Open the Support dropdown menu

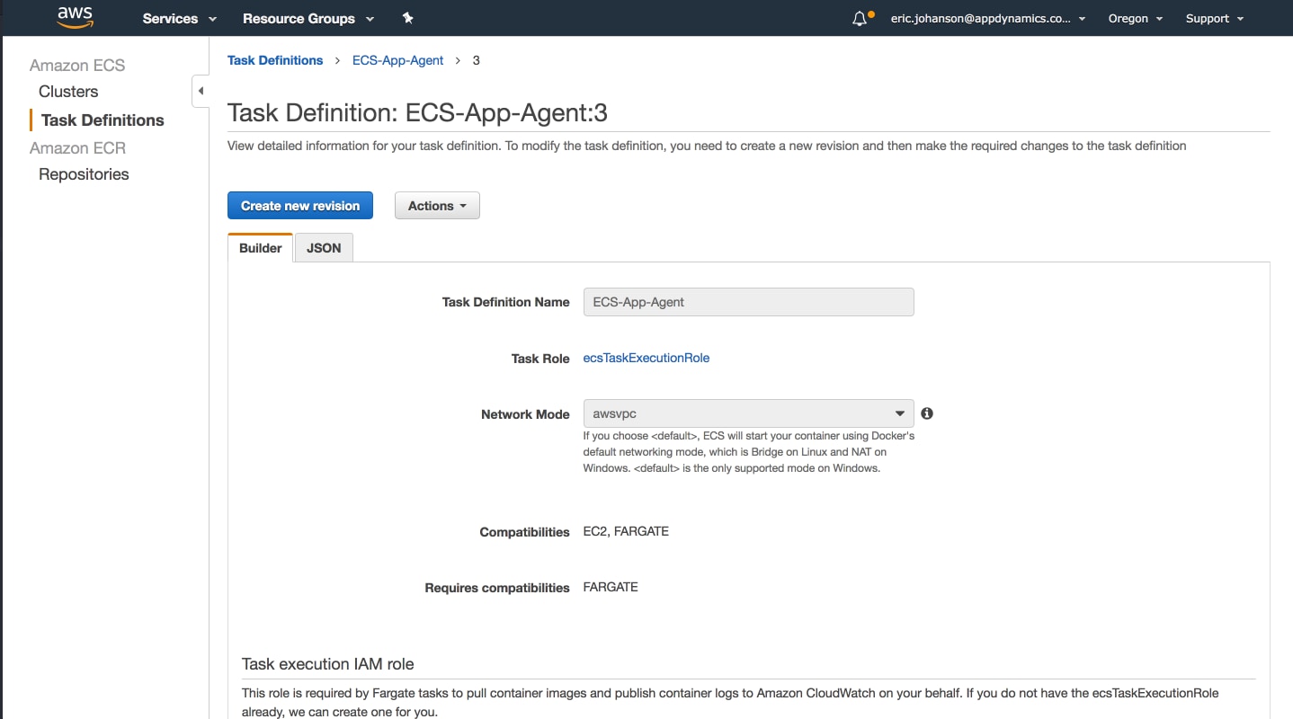(1215, 18)
